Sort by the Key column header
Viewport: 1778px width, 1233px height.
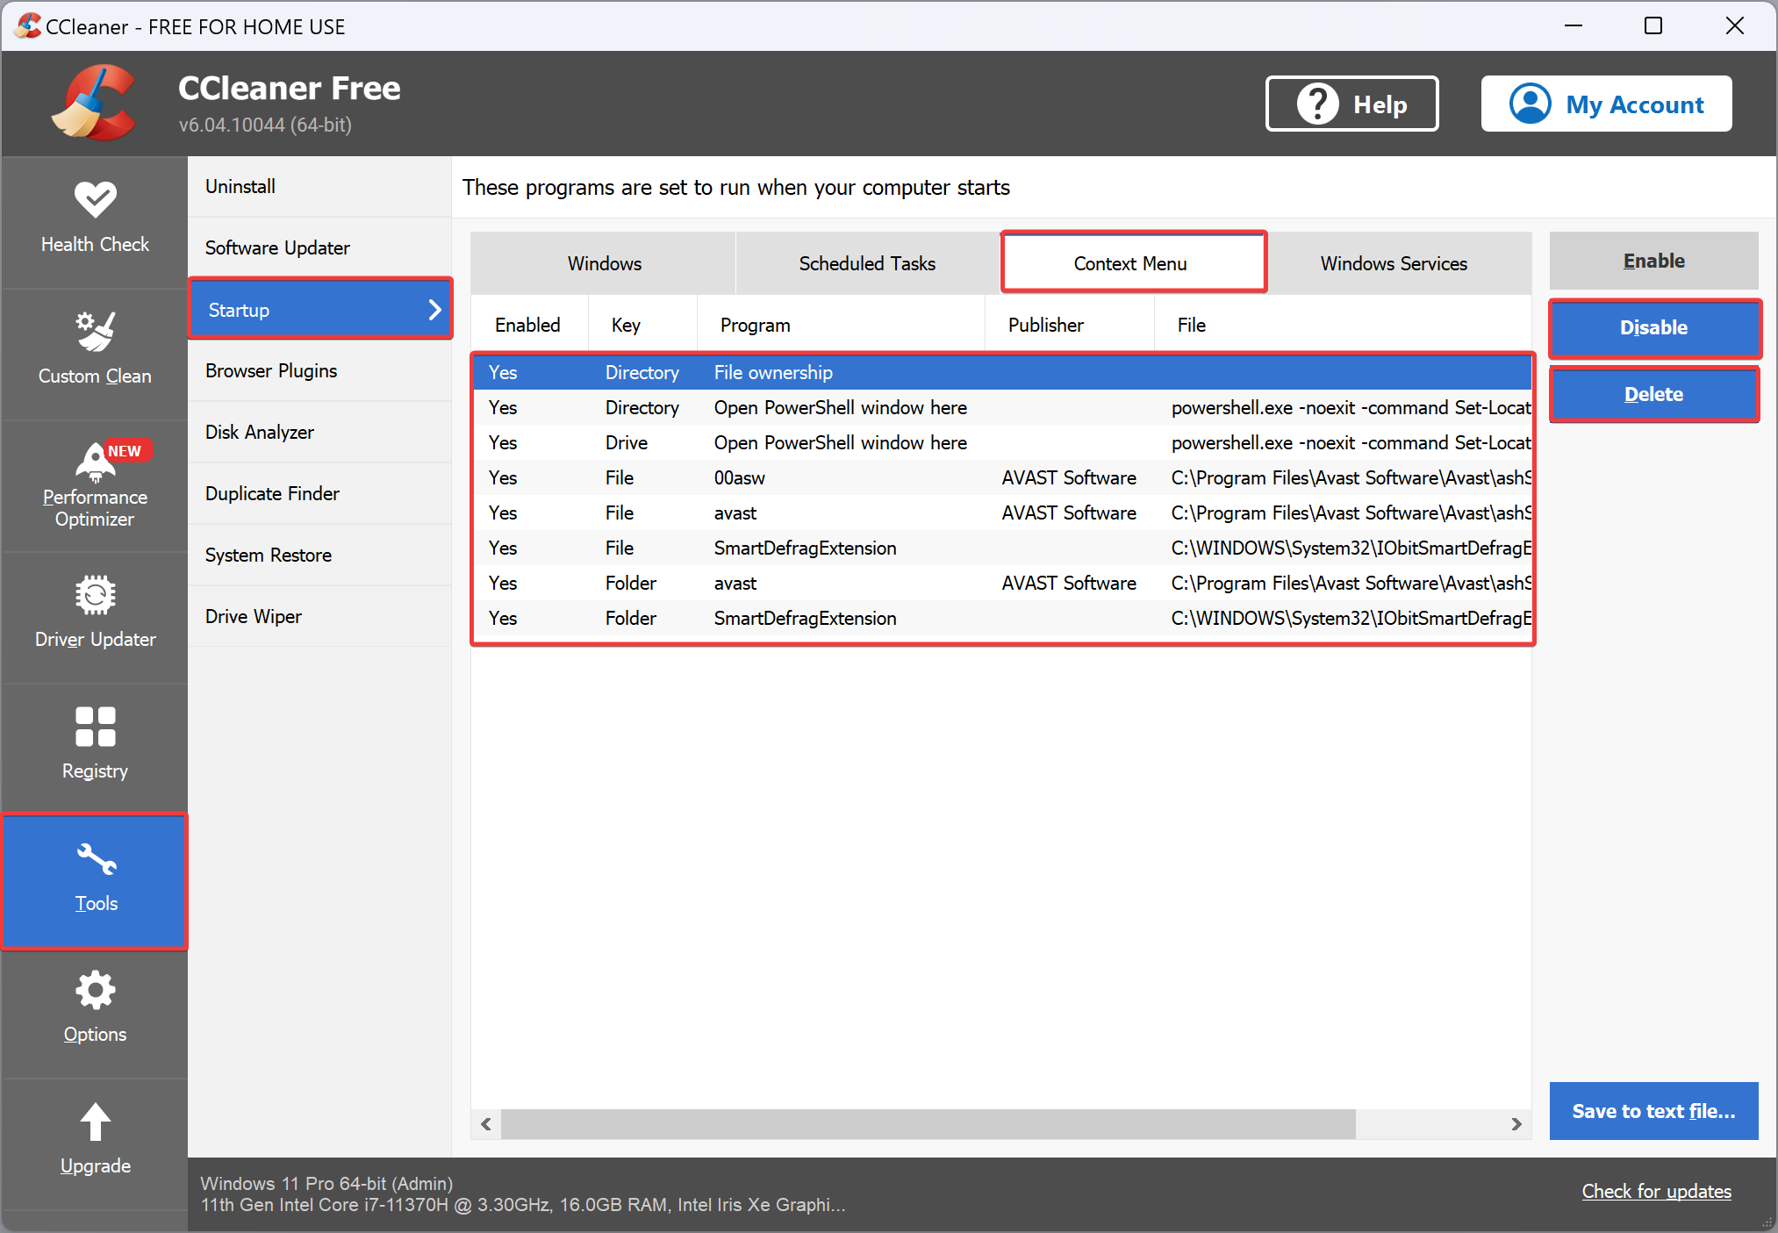coord(642,325)
